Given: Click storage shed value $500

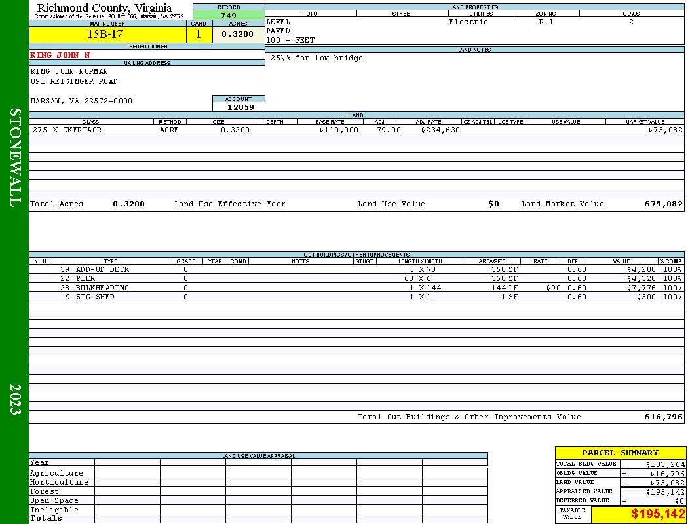Looking at the screenshot, I should point(646,297).
